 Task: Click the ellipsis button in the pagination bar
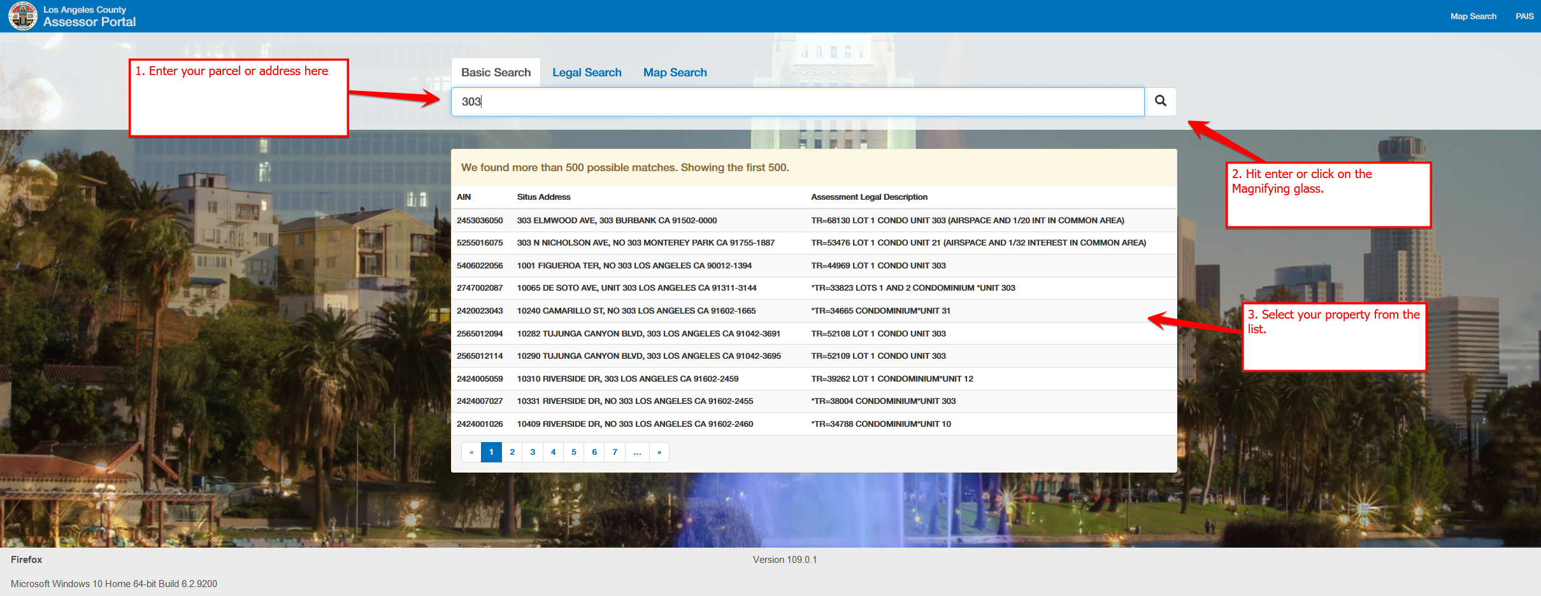tap(637, 452)
